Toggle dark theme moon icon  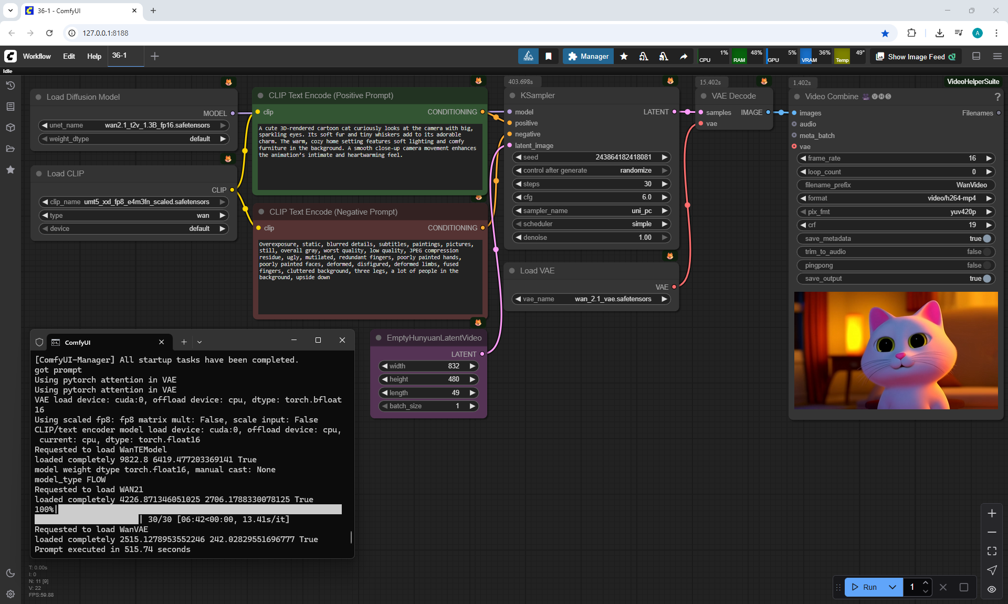point(10,573)
